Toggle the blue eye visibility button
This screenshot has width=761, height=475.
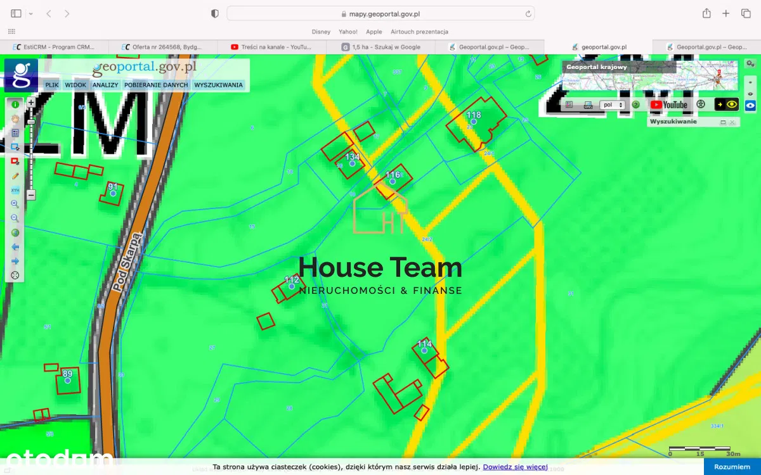(750, 105)
